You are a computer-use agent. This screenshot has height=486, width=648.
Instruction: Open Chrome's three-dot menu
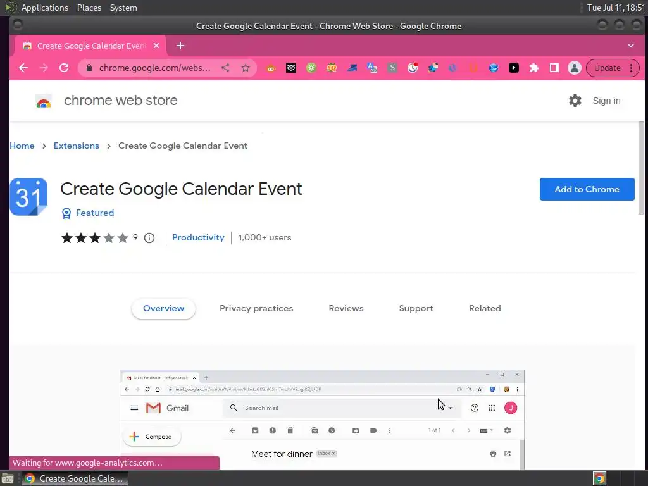click(631, 68)
